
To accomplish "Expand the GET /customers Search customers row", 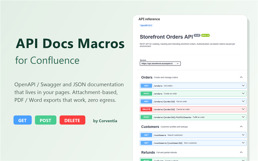I will pyautogui.click(x=193, y=135).
